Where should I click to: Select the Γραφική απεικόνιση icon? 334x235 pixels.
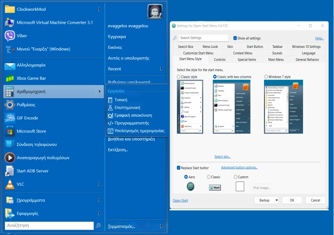(x=110, y=115)
